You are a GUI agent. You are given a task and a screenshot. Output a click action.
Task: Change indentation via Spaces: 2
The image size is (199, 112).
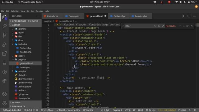click(118, 110)
